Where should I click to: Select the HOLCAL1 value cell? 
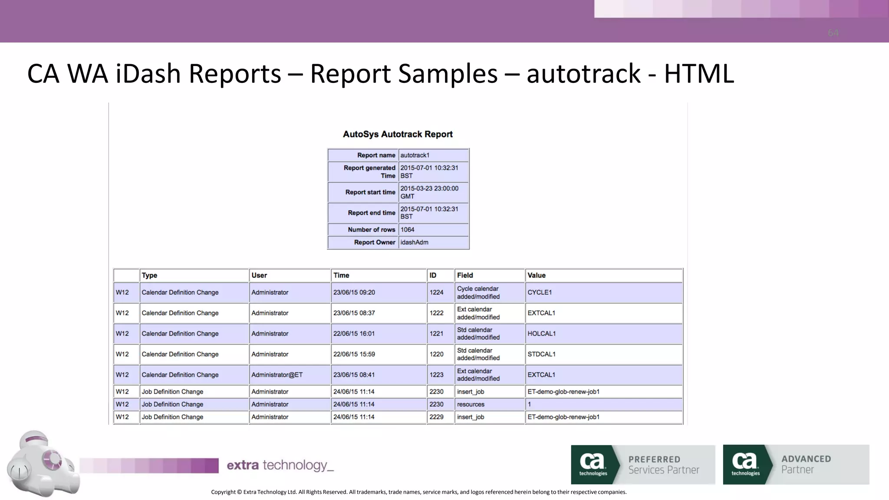[x=541, y=333]
